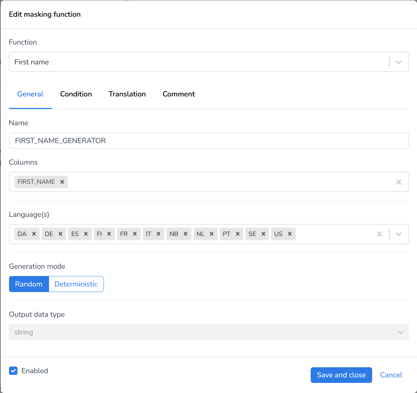The height and width of the screenshot is (393, 417).
Task: Remove the FIRST_NAME column chip
Action: (62, 181)
